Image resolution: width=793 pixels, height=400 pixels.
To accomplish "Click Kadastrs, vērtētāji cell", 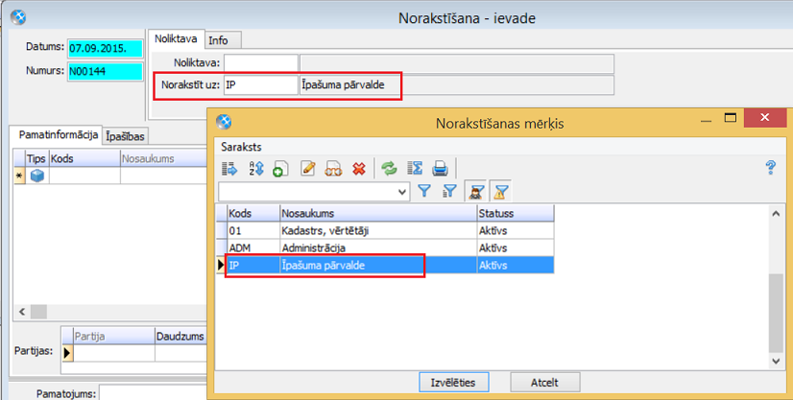I will tap(378, 231).
